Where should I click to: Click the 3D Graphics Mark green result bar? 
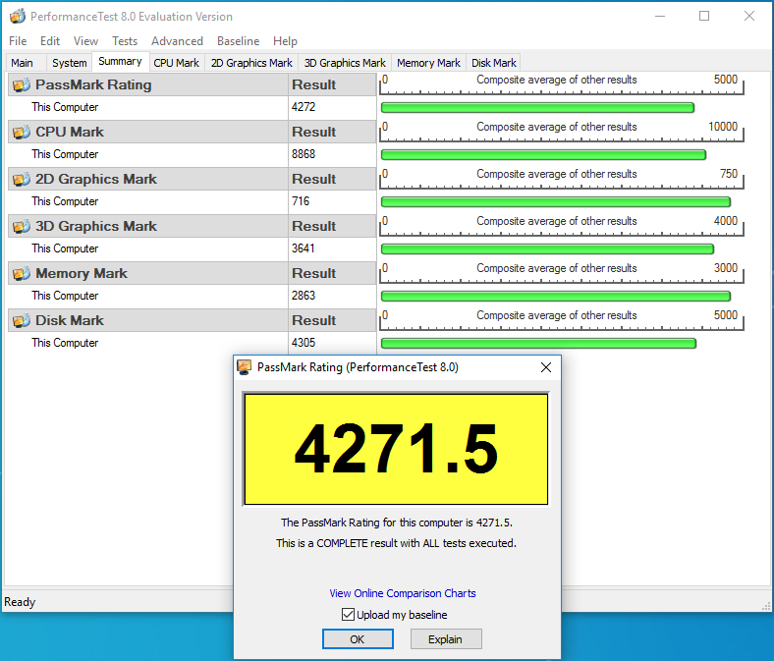pyautogui.click(x=547, y=249)
